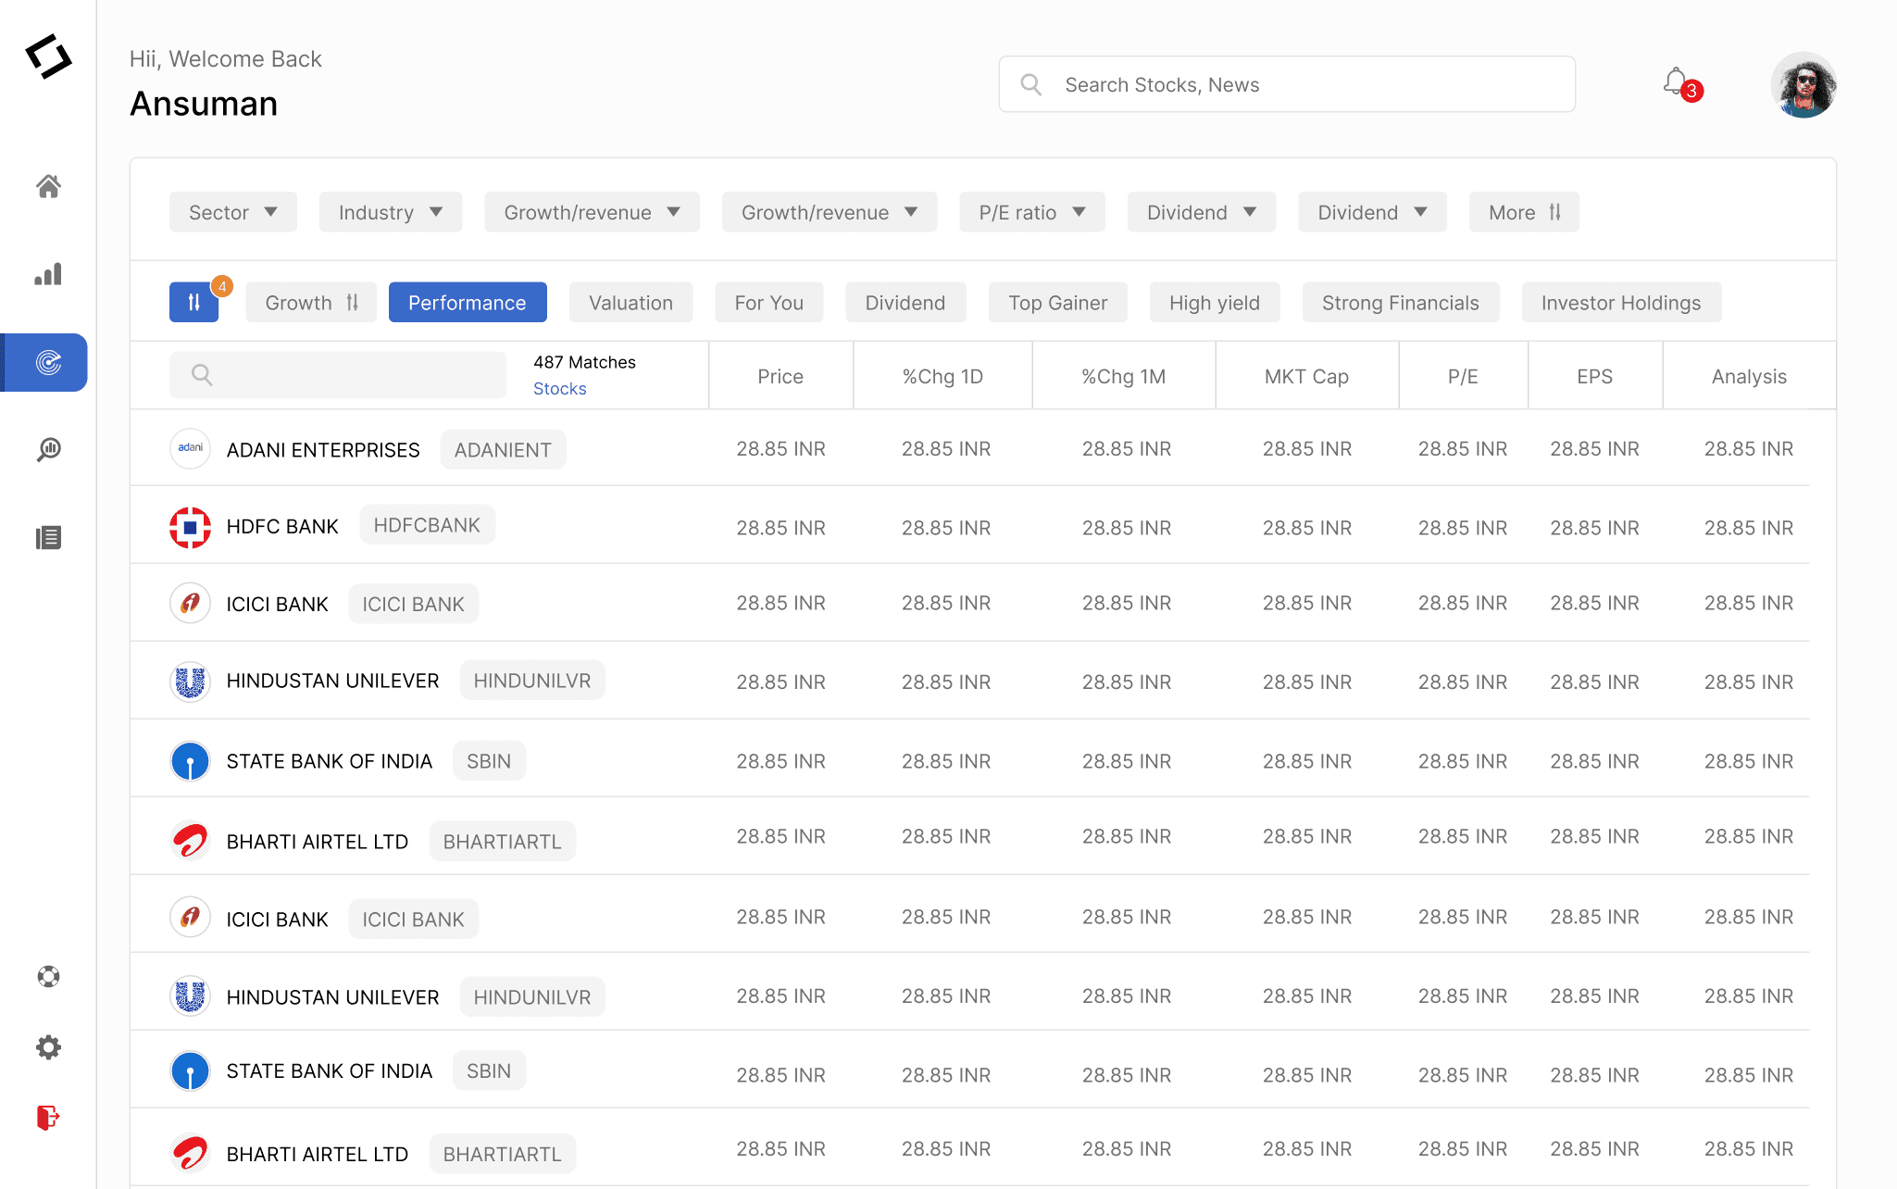Toggle the More filters button
Screen dimensions: 1897x1189
coord(1524,212)
